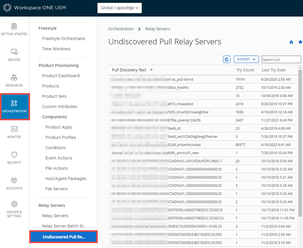Image resolution: width=303 pixels, height=248 pixels.
Task: Open Product Profiles
Action: [x=61, y=137]
